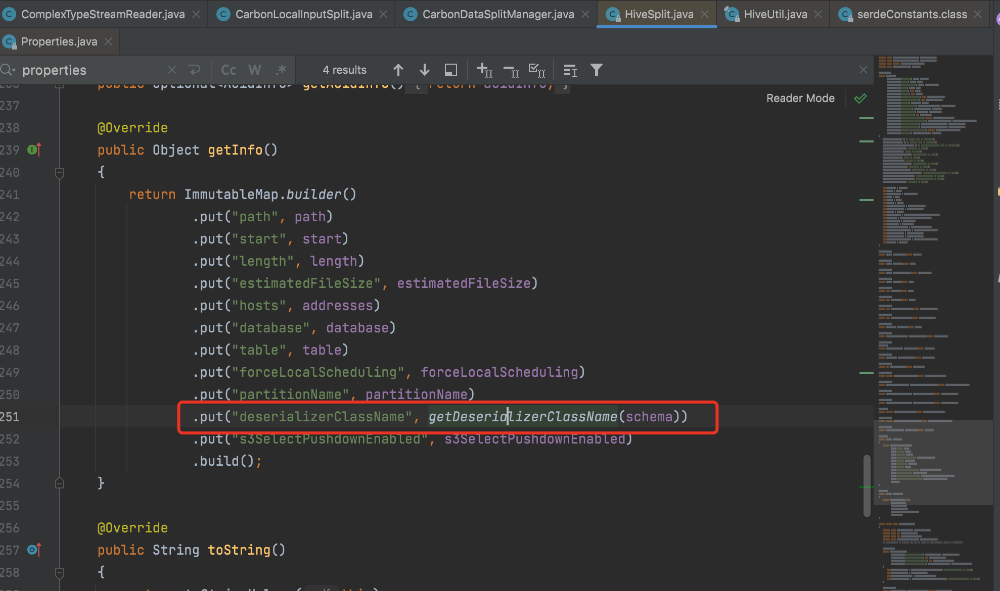The image size is (1000, 591).
Task: Click s3SelectPushdownEnabled variable
Action: pyautogui.click(x=535, y=439)
